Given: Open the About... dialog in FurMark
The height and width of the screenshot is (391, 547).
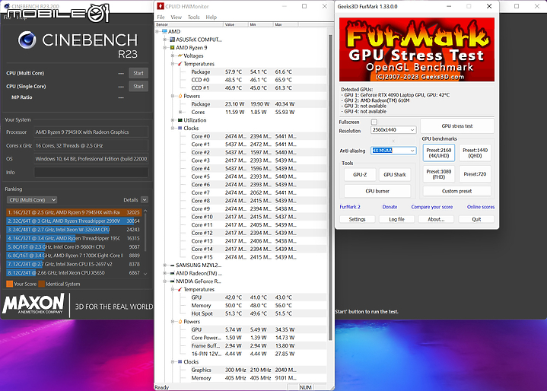Looking at the screenshot, I should [436, 219].
